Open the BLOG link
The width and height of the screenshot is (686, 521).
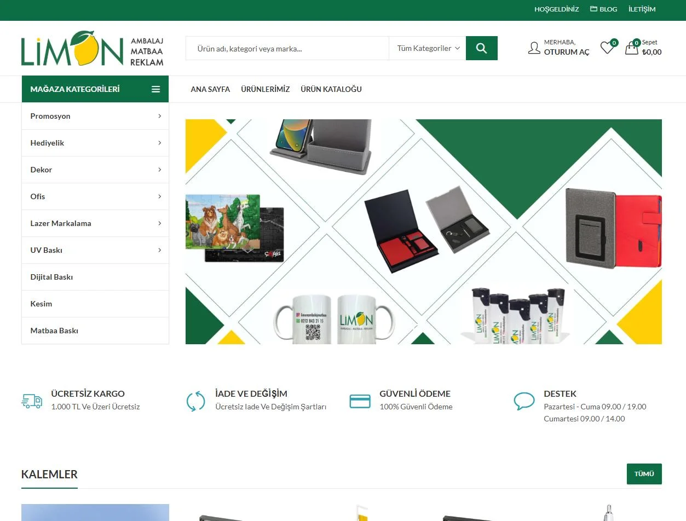(608, 9)
